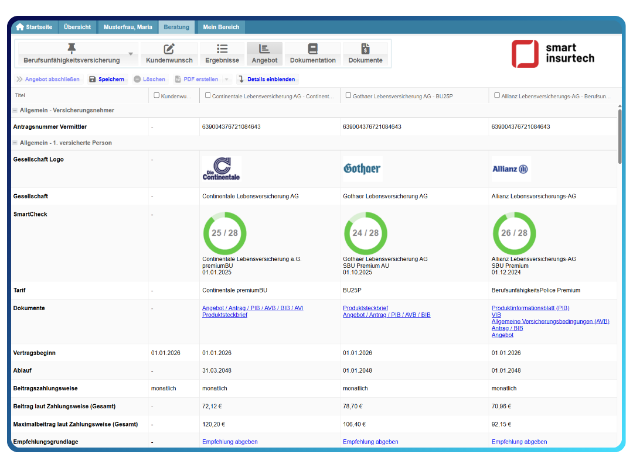Viewport: 633px width, 468px height.
Task: Click Empfehlung abgeben for Gothaer
Action: 370,442
